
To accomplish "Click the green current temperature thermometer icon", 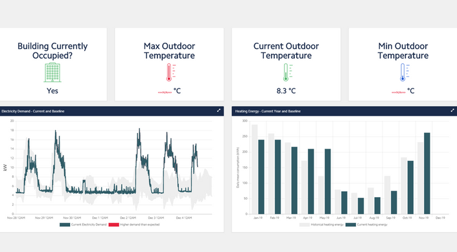I will click(x=288, y=72).
